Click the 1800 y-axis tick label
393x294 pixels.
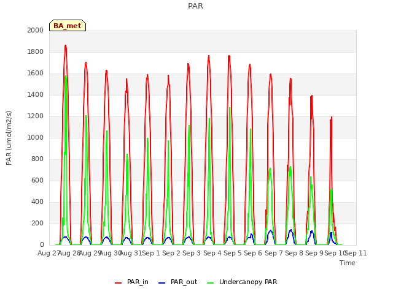coord(36,51)
